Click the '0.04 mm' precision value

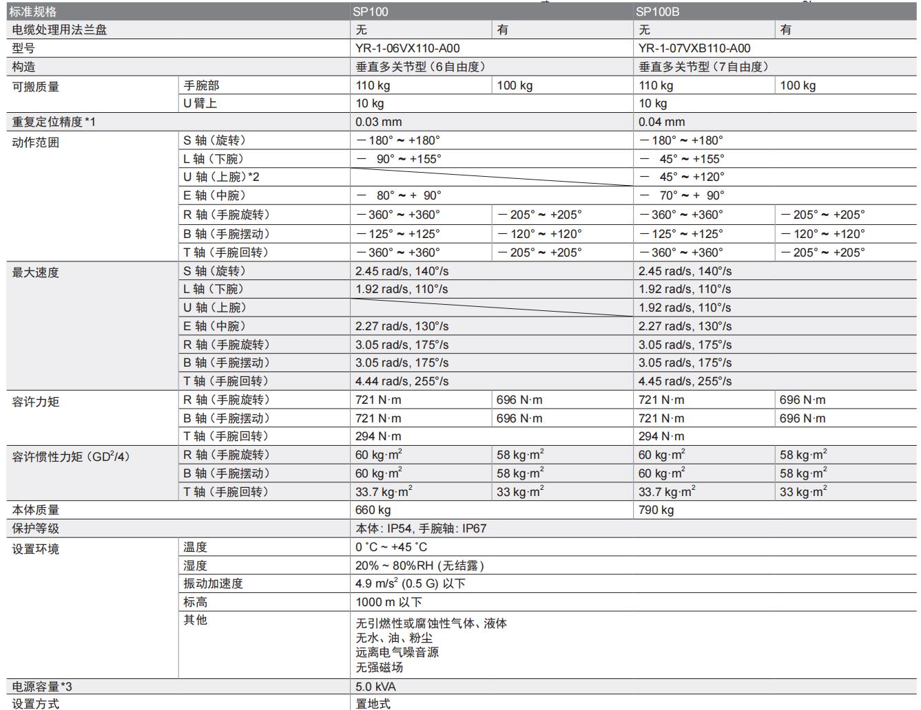[x=662, y=122]
